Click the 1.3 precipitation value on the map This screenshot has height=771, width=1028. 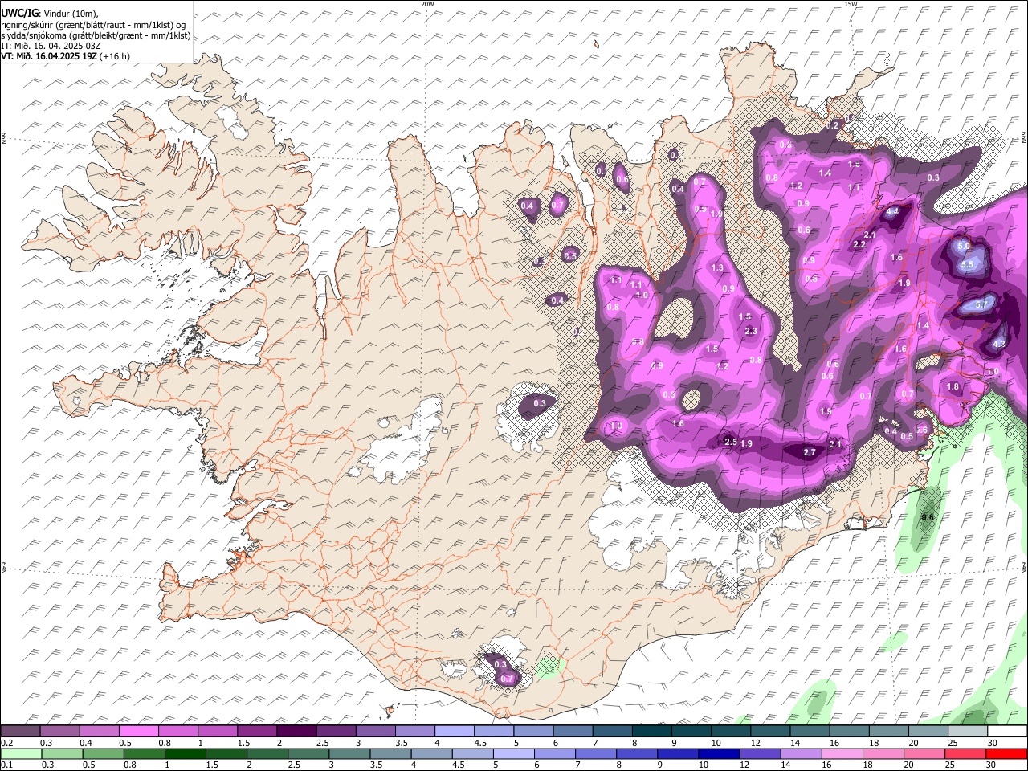[717, 267]
